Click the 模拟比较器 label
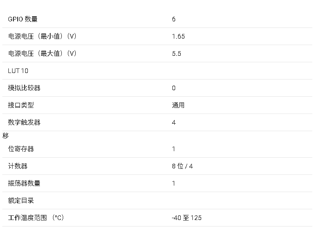The width and height of the screenshot is (316, 227). click(24, 88)
